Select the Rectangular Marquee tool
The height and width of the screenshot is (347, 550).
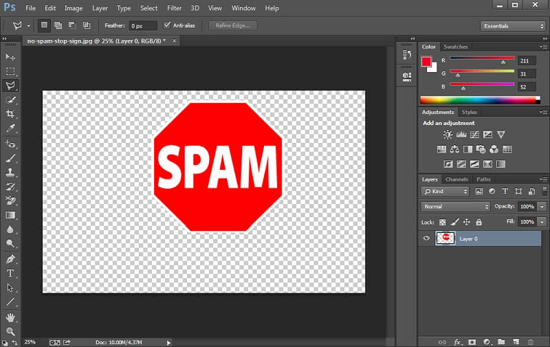coord(10,71)
